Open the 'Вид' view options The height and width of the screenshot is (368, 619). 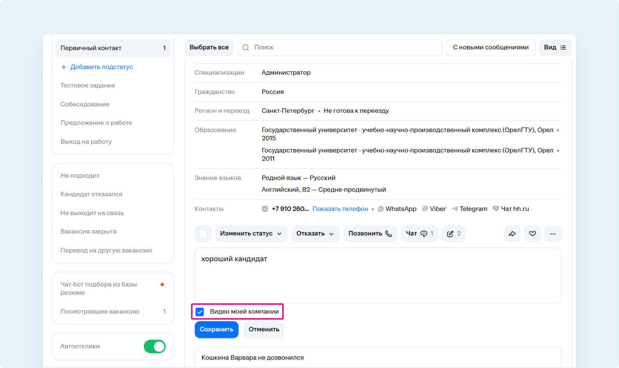point(555,48)
